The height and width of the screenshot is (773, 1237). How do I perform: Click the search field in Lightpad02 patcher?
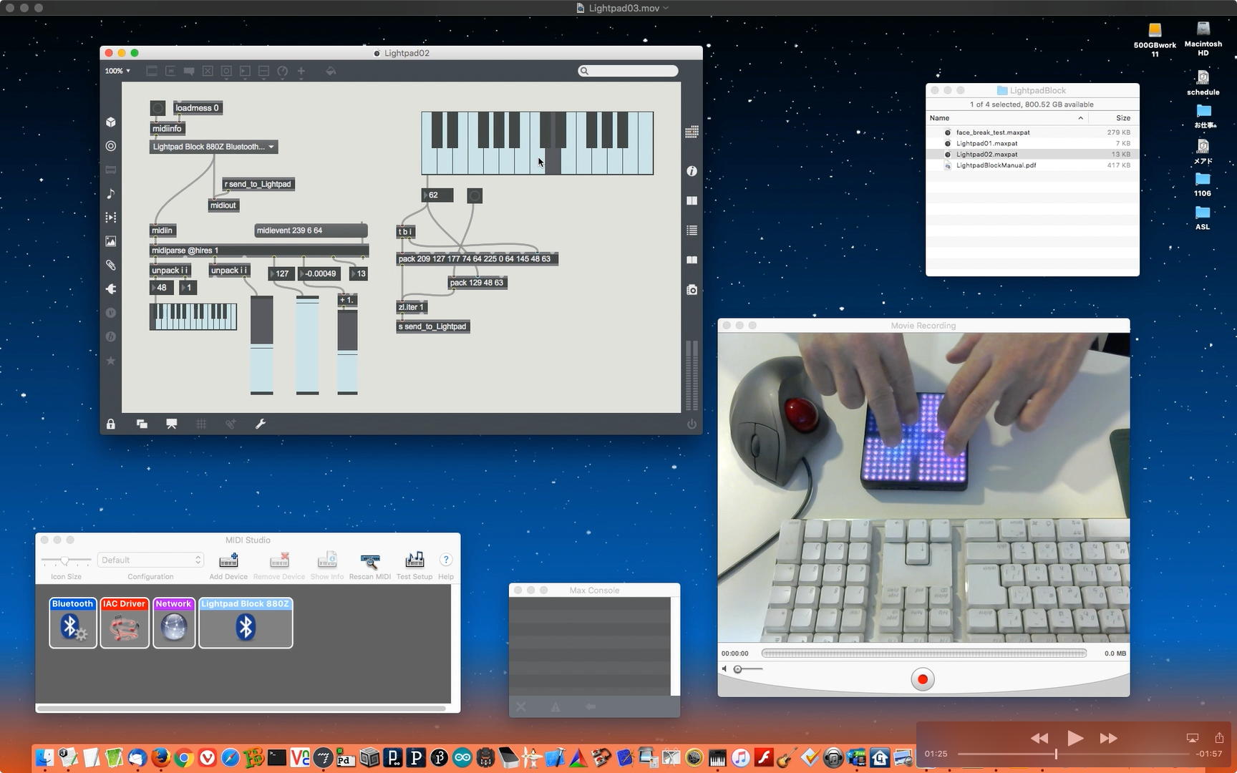click(x=629, y=71)
